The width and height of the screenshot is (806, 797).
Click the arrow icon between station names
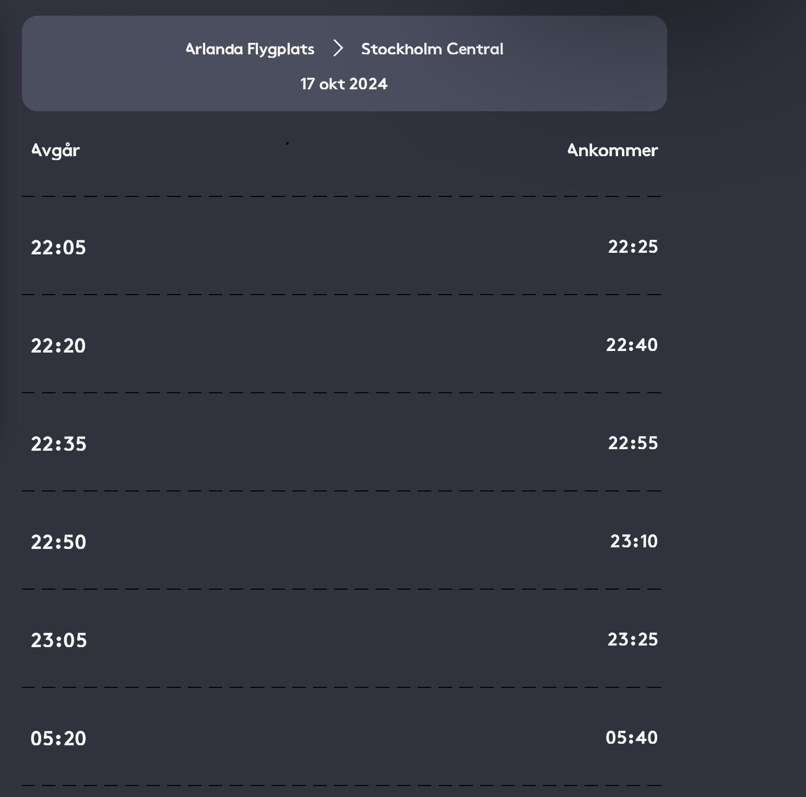point(338,49)
